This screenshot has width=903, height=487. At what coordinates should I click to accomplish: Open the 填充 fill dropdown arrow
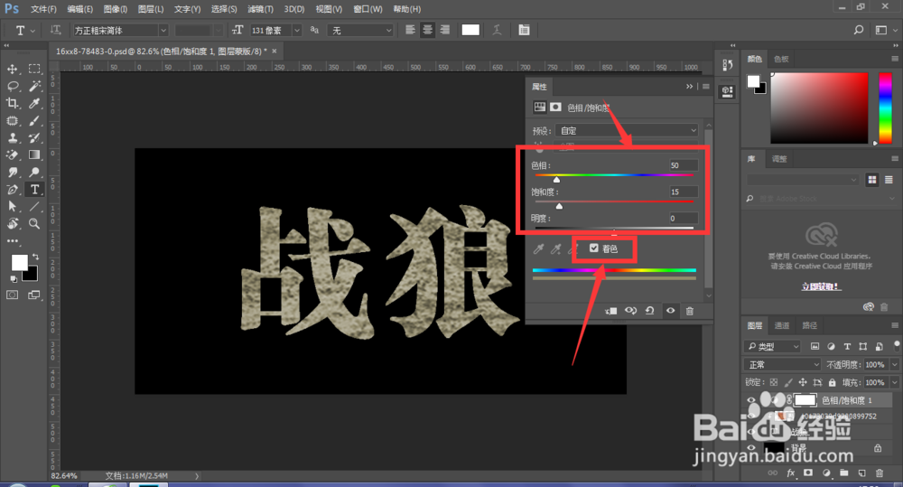click(x=894, y=382)
